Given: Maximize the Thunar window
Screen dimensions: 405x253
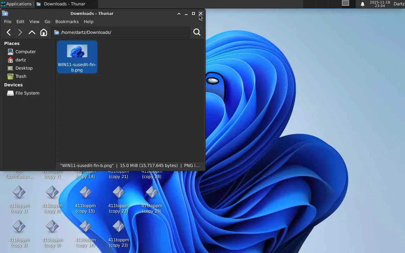Looking at the screenshot, I should tap(193, 14).
